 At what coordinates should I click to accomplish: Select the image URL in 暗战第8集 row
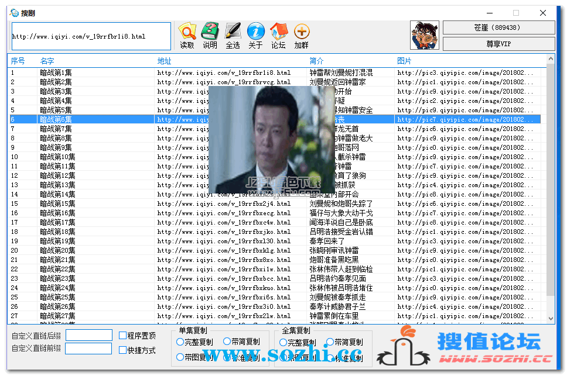tap(465, 138)
